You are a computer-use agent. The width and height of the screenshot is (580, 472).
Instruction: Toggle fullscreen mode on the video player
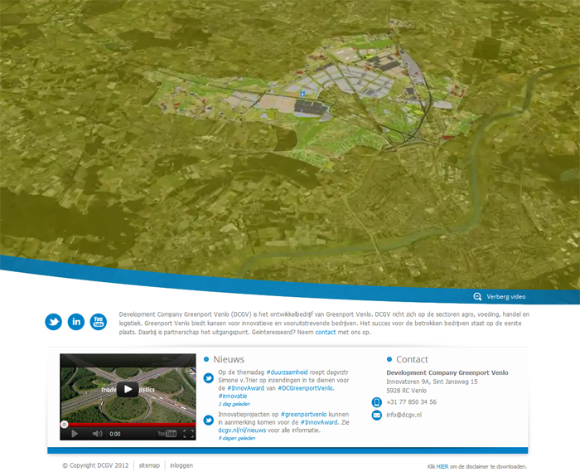[x=188, y=434]
